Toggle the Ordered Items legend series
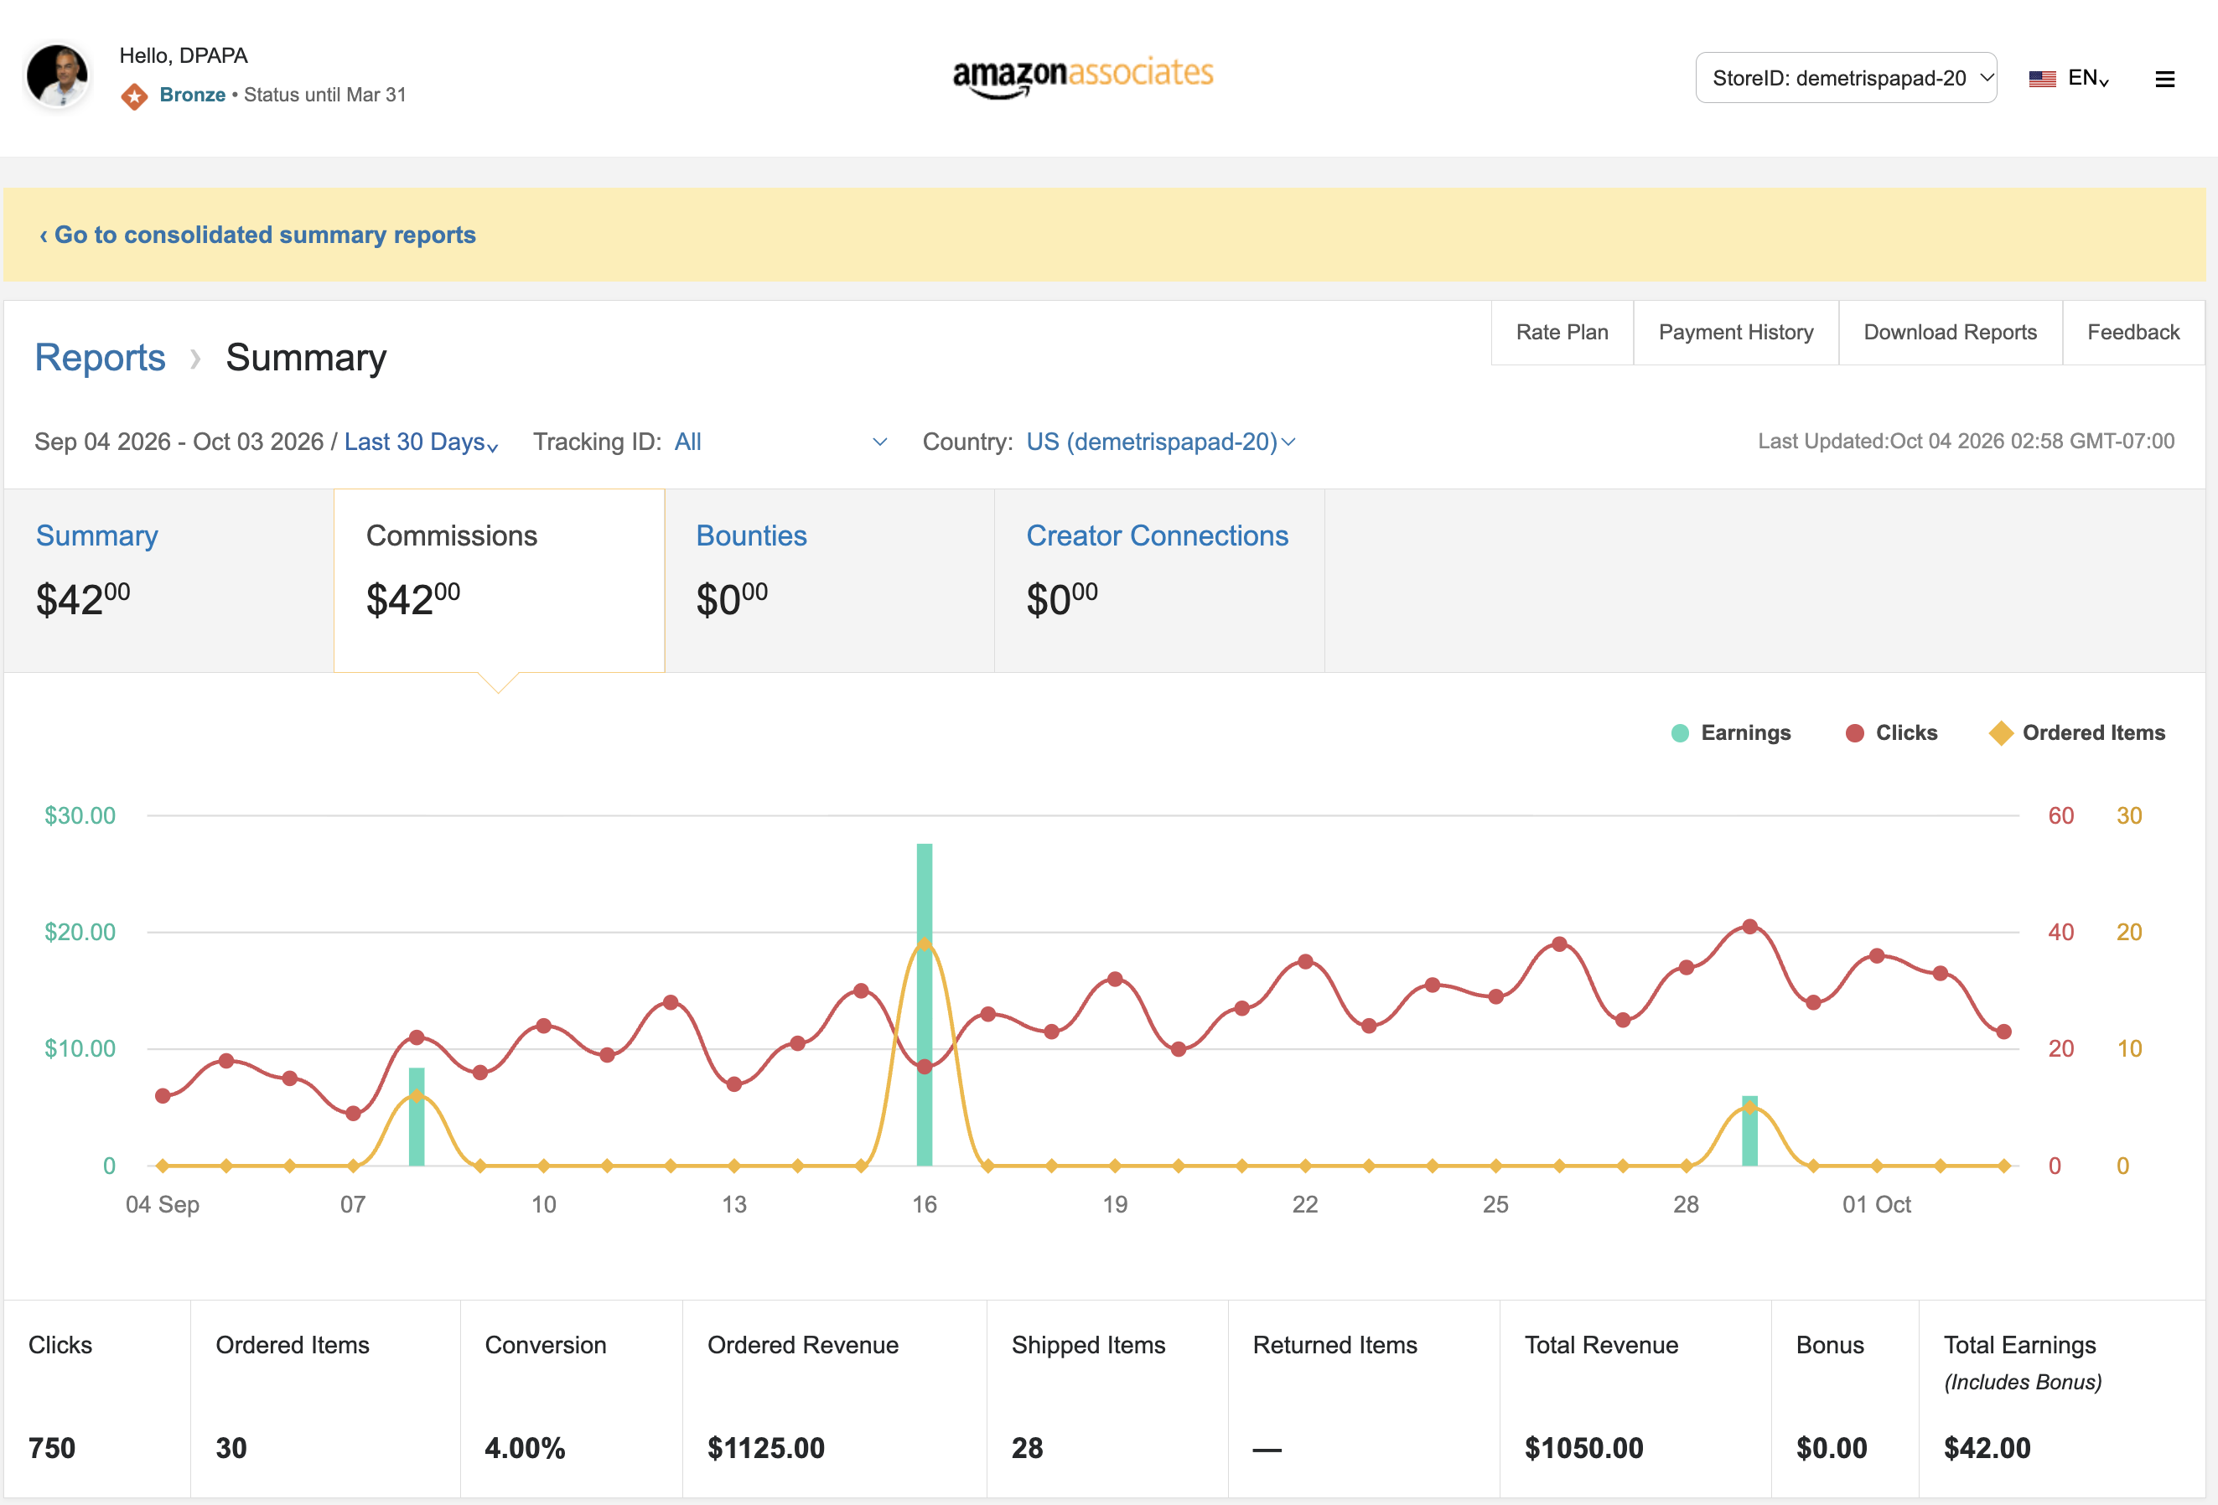 tap(2076, 733)
